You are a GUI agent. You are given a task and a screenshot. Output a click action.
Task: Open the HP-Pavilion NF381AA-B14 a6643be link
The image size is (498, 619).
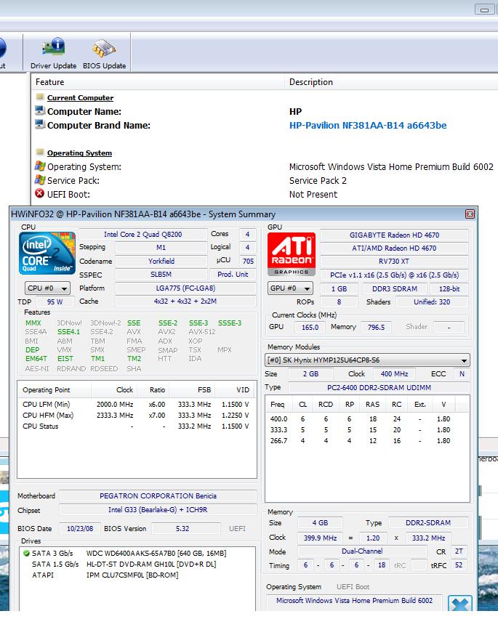tap(368, 125)
